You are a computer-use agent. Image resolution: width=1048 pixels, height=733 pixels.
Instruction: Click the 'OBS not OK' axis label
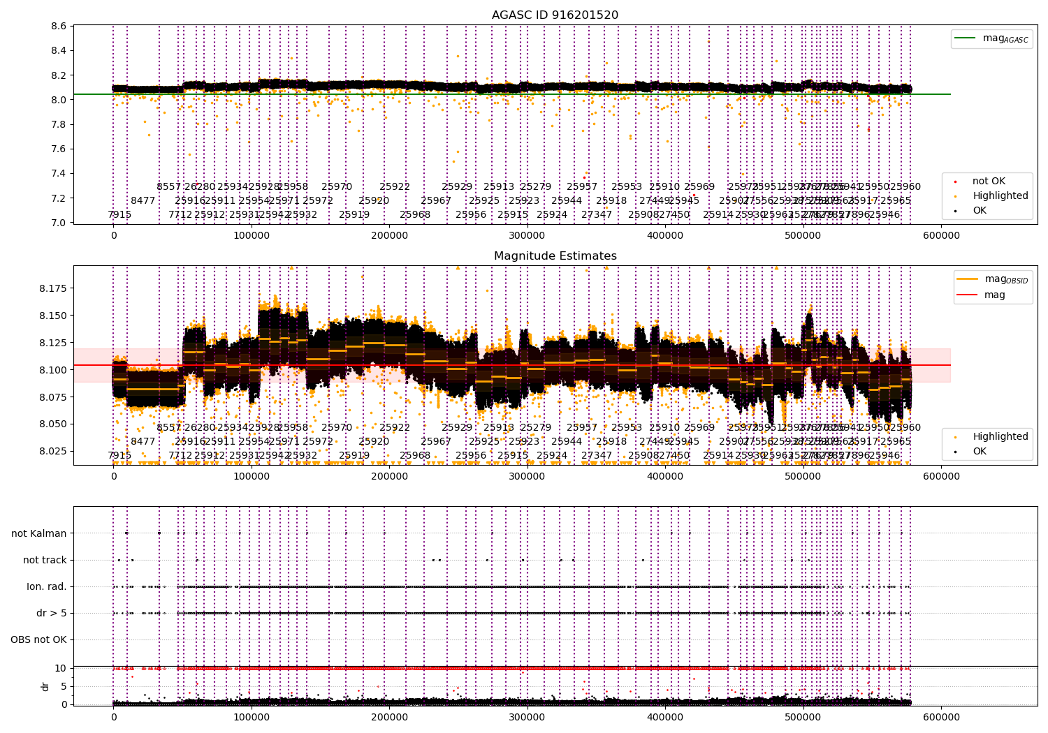[38, 639]
